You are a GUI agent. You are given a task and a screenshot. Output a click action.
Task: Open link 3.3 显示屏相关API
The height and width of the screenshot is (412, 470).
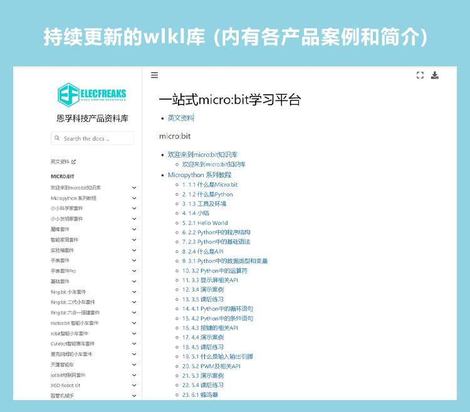pos(210,281)
